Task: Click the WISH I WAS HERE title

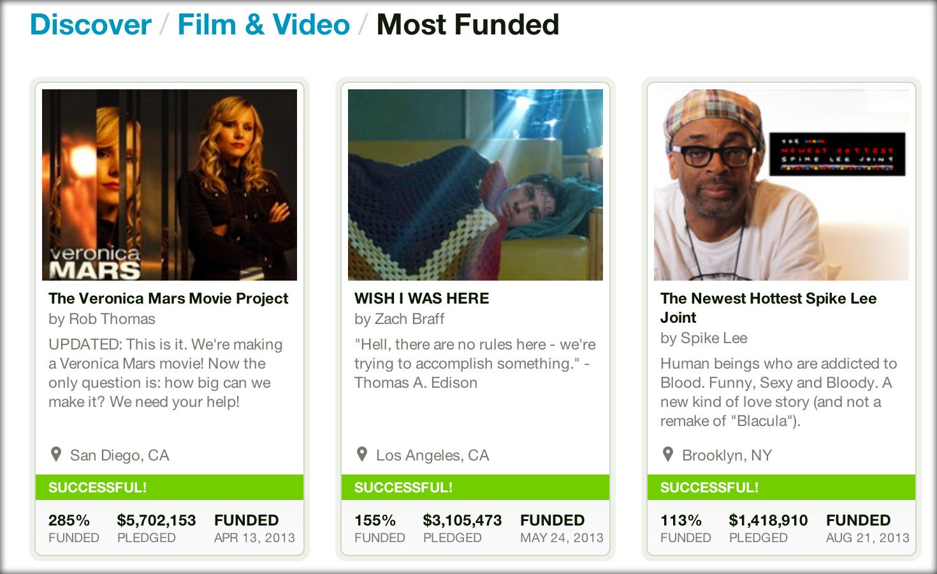Action: pos(422,298)
